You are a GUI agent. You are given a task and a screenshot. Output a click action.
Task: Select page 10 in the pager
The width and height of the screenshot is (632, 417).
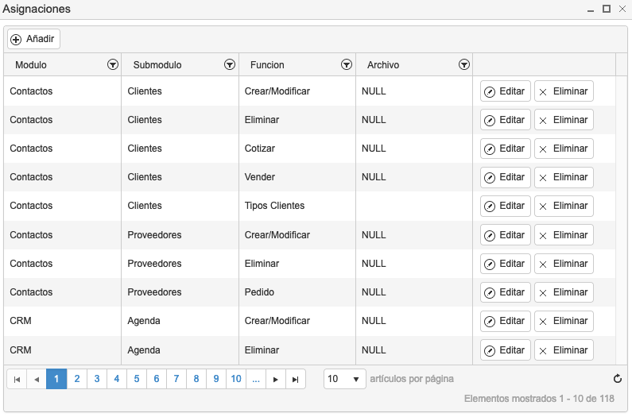click(236, 379)
